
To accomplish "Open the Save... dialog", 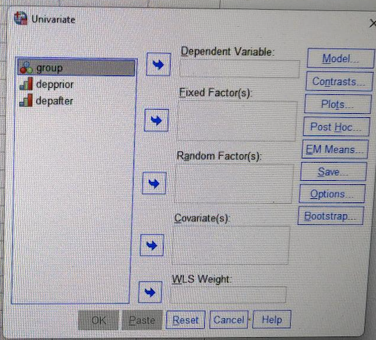I will pyautogui.click(x=333, y=172).
